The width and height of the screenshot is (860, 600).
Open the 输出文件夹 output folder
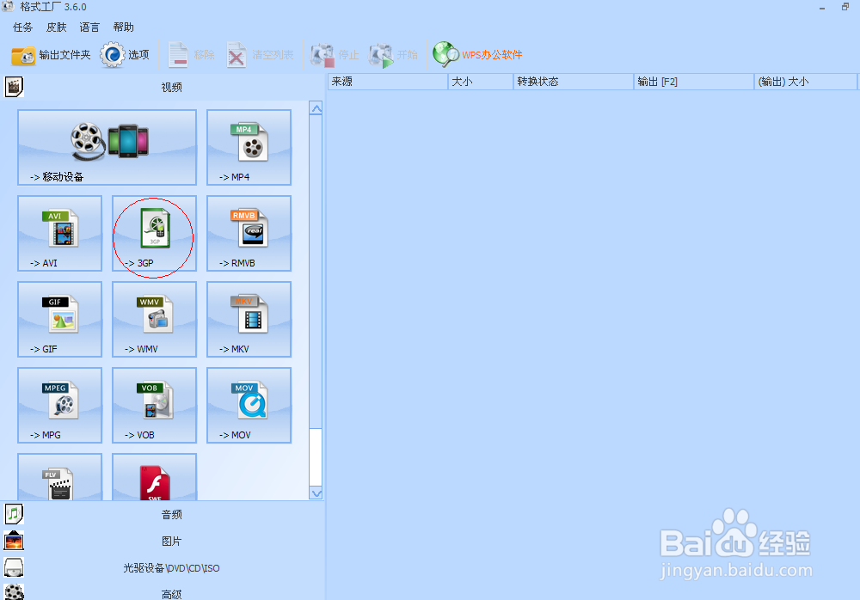pos(51,55)
